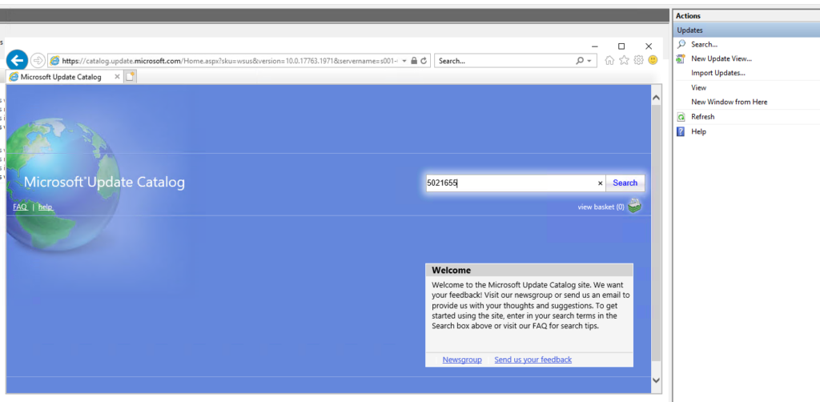Open the Newsgroup link
This screenshot has width=820, height=402.
(x=462, y=360)
